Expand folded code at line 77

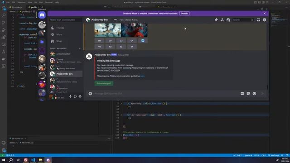[121, 104]
